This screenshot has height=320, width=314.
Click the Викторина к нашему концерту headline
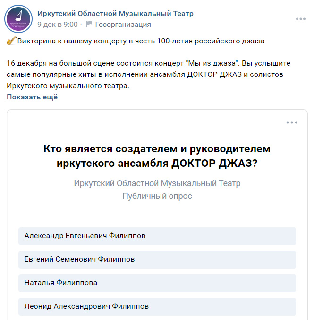tap(141, 41)
